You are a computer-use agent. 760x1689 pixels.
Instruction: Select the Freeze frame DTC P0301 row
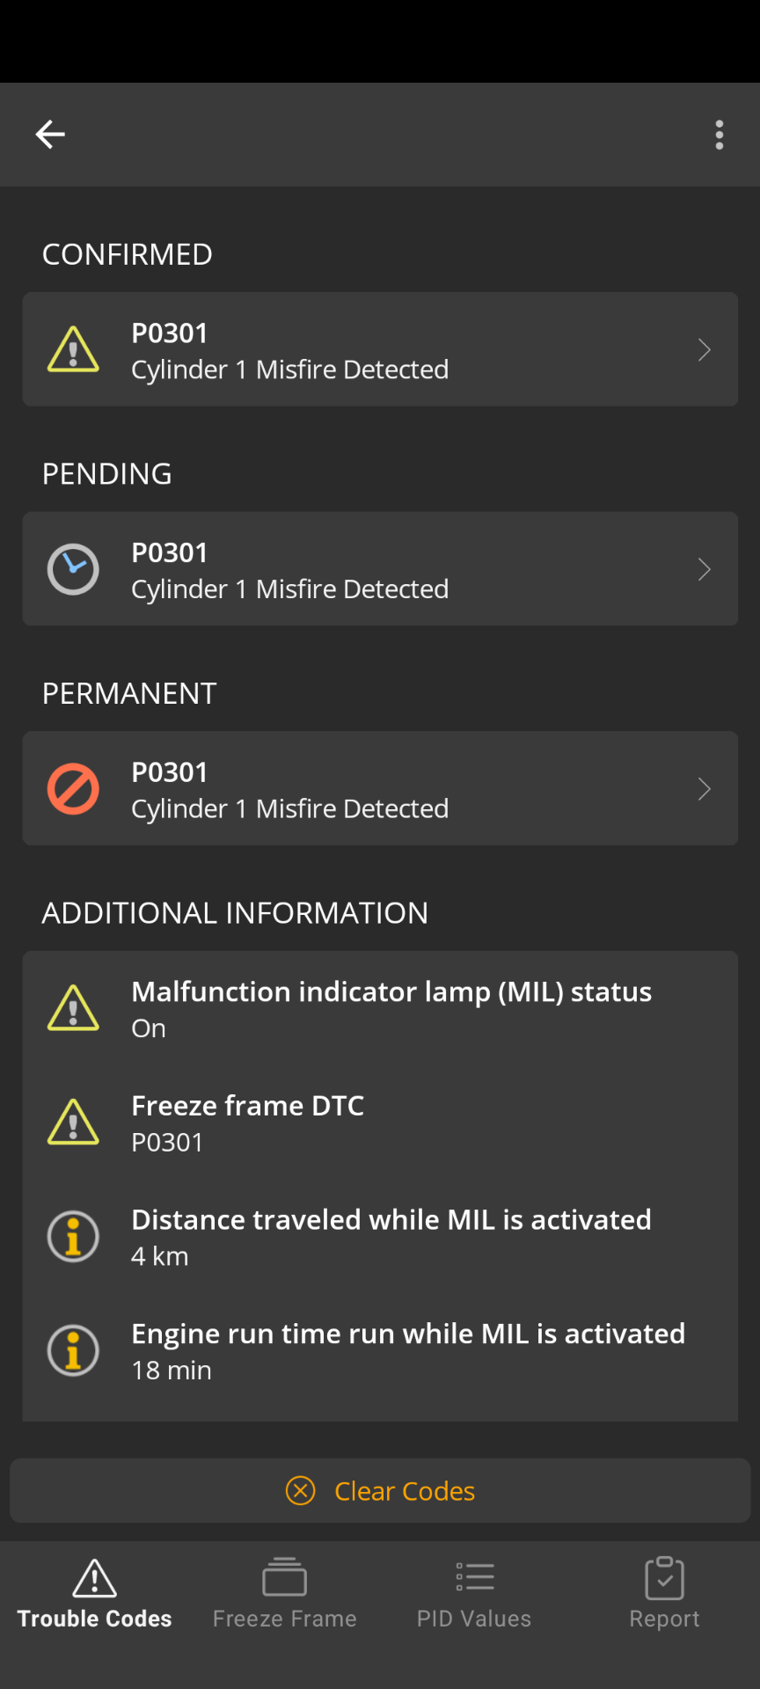pos(380,1123)
